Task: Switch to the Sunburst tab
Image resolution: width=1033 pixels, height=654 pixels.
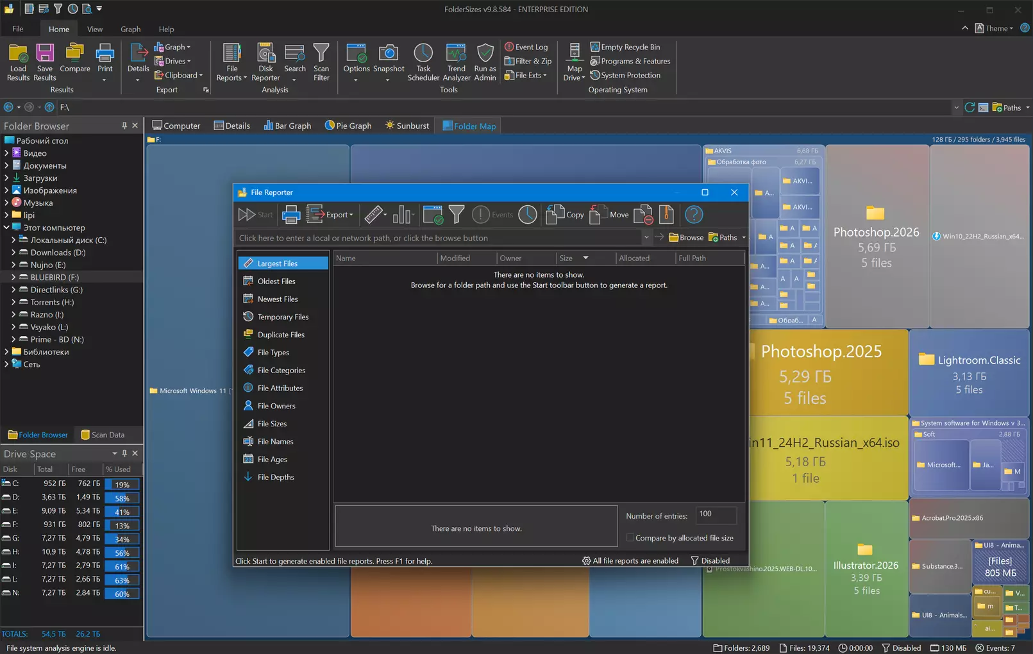Action: coord(407,126)
